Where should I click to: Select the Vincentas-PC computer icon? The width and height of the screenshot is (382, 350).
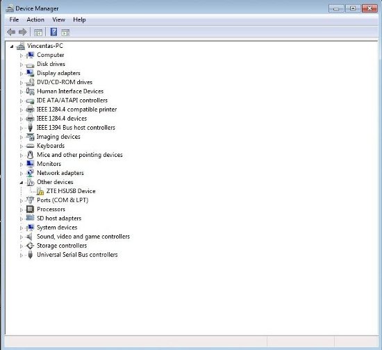tap(21, 46)
